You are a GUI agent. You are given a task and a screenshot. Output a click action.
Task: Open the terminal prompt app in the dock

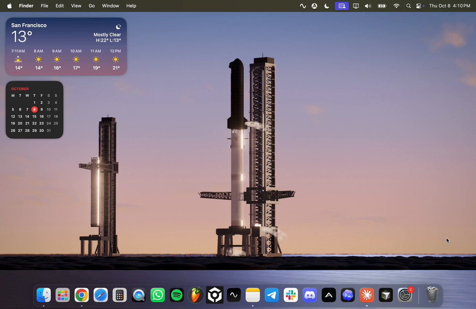tap(348, 295)
